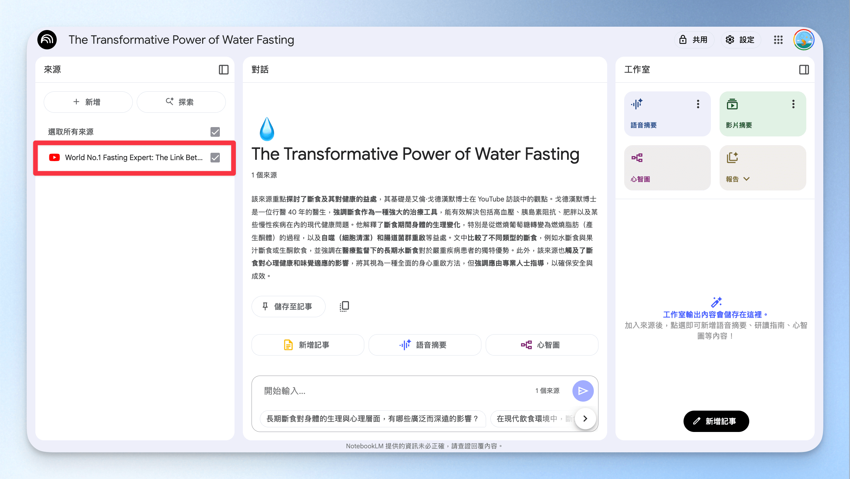Screen dimensions: 850x479
Task: Click the black 新增記事 button in studio
Action: (x=716, y=421)
